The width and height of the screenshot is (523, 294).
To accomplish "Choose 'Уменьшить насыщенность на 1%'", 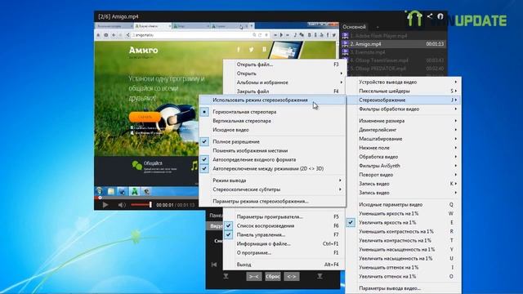I will coord(404,249).
